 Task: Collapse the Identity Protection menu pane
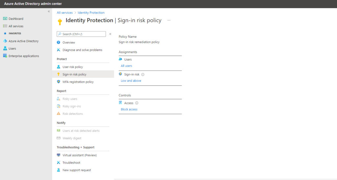point(110,34)
